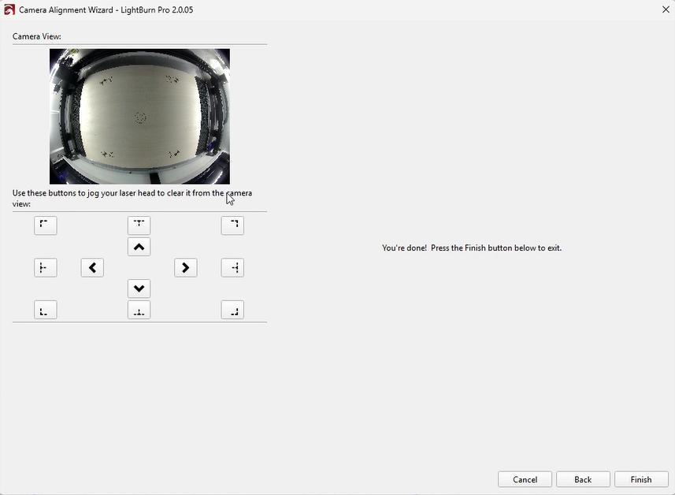
Task: Jog laser head to top-right corner
Action: (232, 225)
